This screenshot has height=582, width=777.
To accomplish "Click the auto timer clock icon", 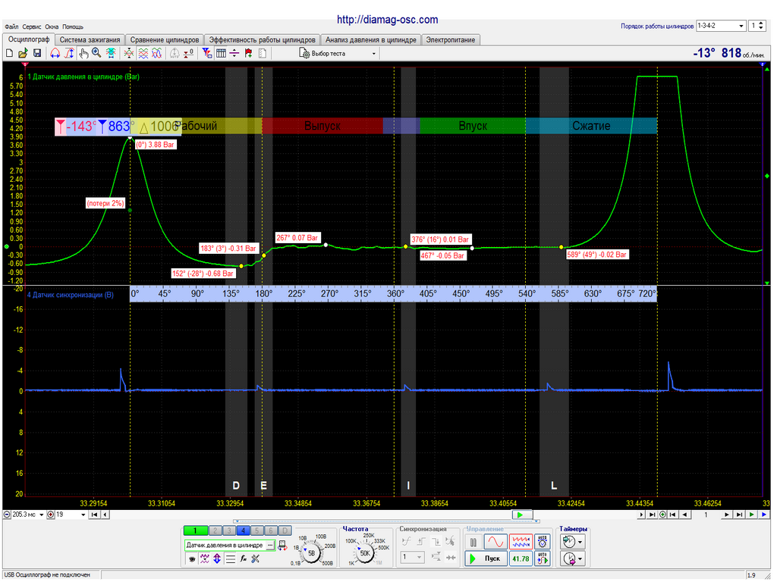I will 543,542.
